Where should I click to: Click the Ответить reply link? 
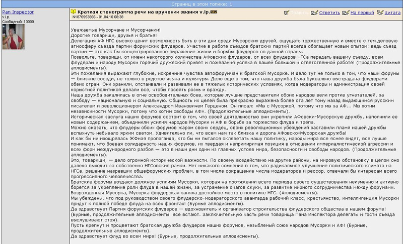click(x=329, y=13)
